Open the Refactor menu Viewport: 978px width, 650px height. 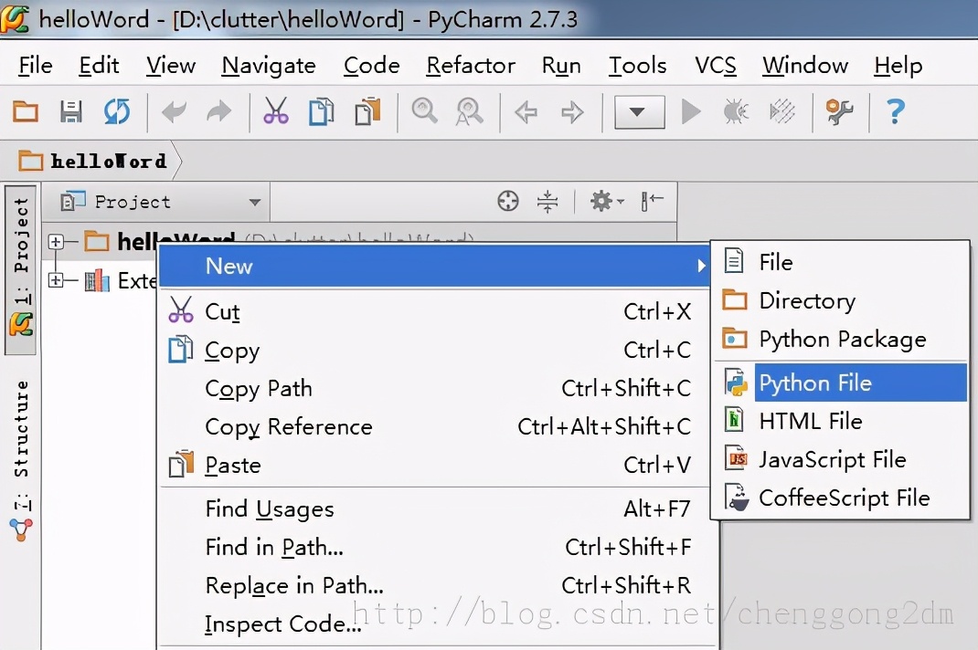click(x=471, y=65)
